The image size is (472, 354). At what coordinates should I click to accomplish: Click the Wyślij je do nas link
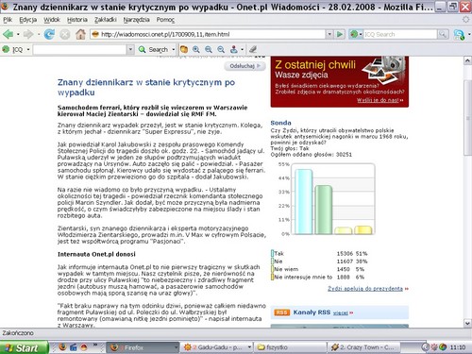378,100
